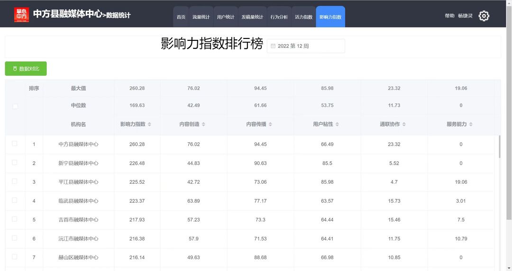Sort by 影响力指数 column arrows
The height and width of the screenshot is (271, 512).
(x=149, y=124)
